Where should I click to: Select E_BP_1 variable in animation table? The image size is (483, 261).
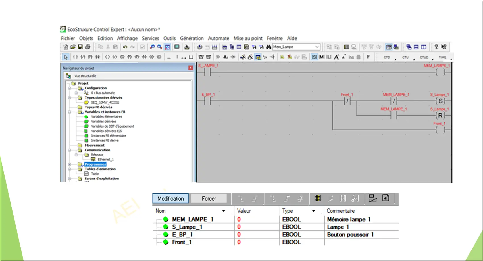pyautogui.click(x=182, y=235)
